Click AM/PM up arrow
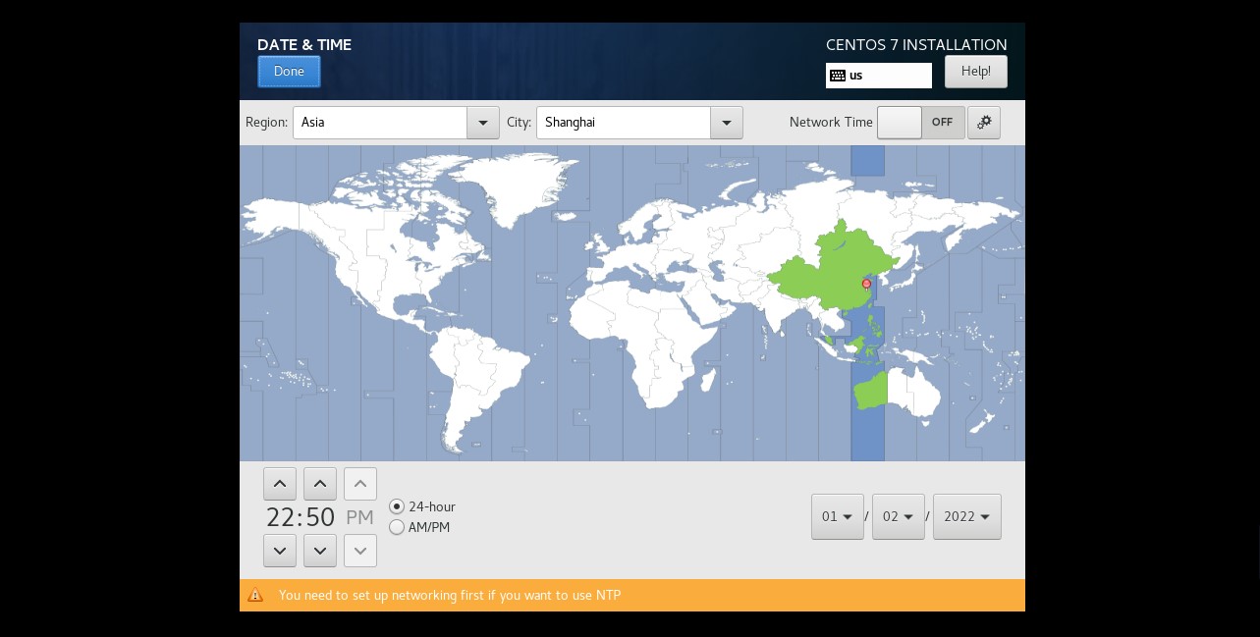 [x=360, y=484]
